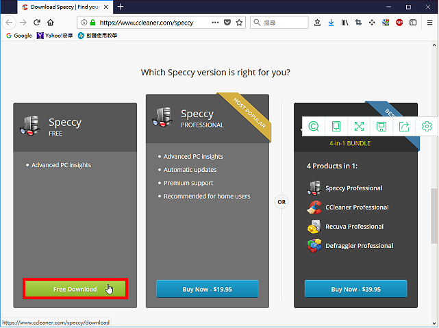Image resolution: width=439 pixels, height=328 pixels.
Task: Click Buy Now - $39.95 button
Action: pyautogui.click(x=356, y=289)
